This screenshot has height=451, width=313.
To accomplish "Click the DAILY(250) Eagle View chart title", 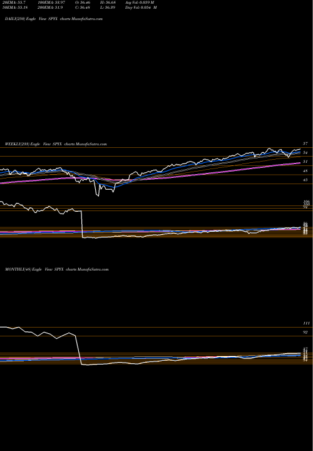I will pyautogui.click(x=54, y=19).
